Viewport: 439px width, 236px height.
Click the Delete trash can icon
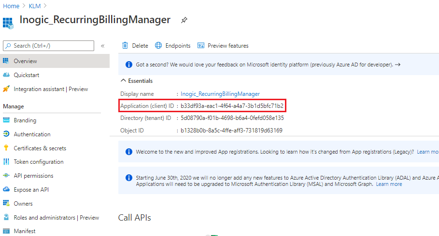[x=125, y=45]
